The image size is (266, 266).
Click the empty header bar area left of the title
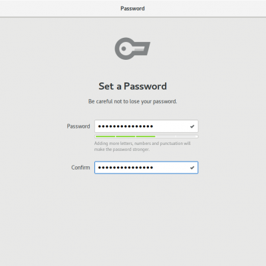click(x=60, y=9)
